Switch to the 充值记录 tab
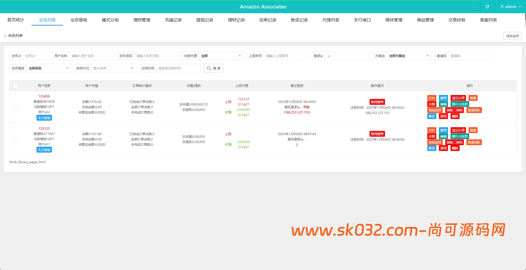 pyautogui.click(x=173, y=20)
